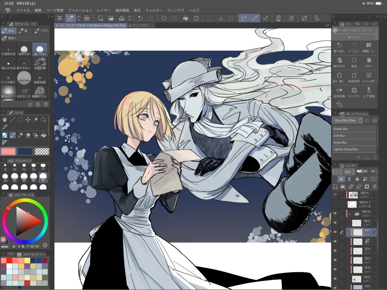The width and height of the screenshot is (387, 290).
Task: Open the 通常 blending mode dropdown
Action: pos(349,171)
